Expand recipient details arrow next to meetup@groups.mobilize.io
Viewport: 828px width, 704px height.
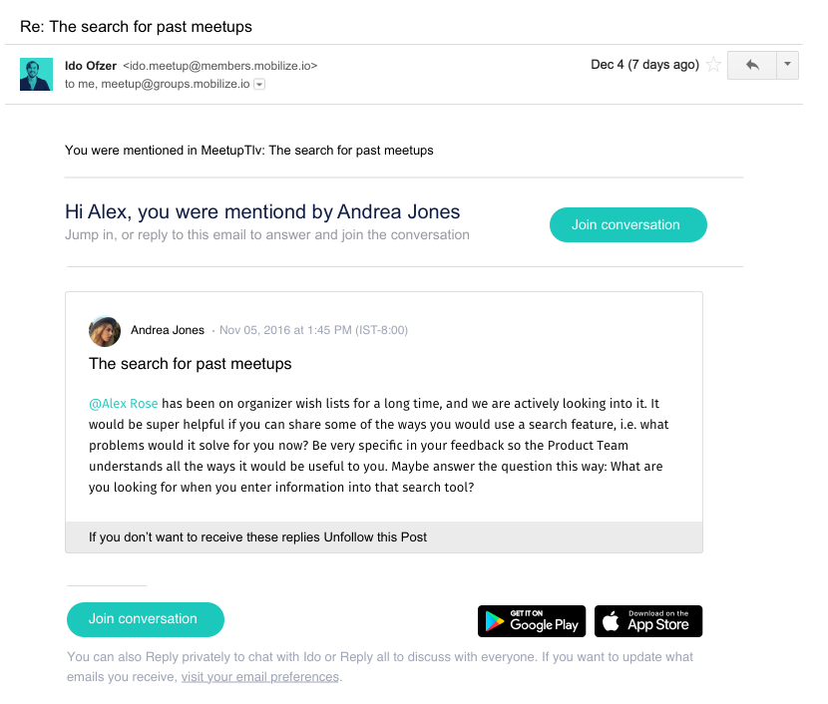(x=259, y=85)
